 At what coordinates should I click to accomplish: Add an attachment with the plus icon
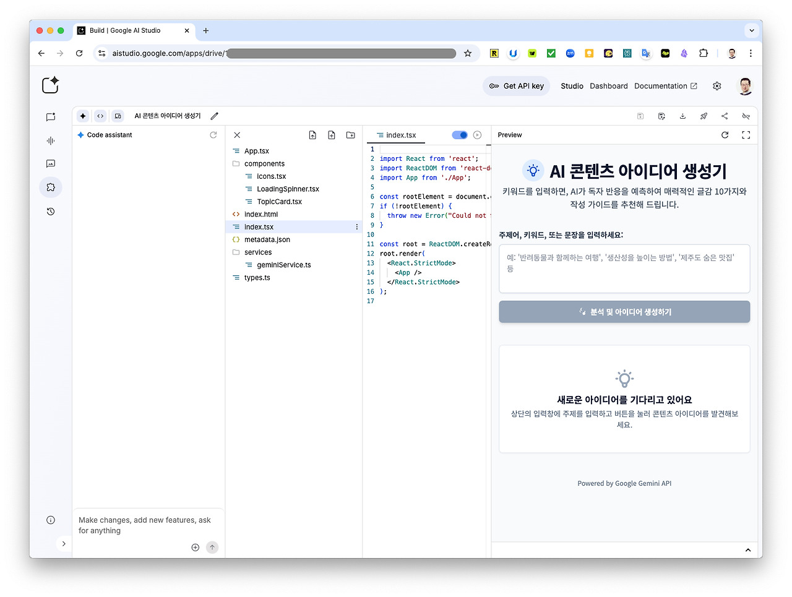(x=196, y=548)
